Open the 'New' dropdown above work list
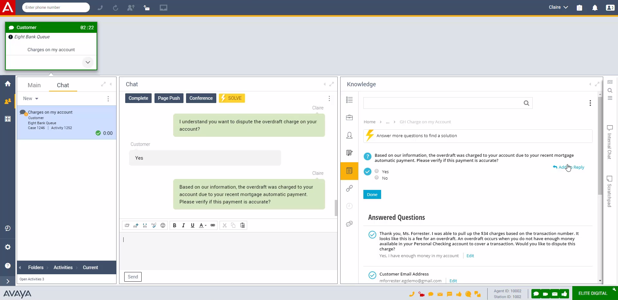Screen dimensions: 618x300 click(30, 98)
